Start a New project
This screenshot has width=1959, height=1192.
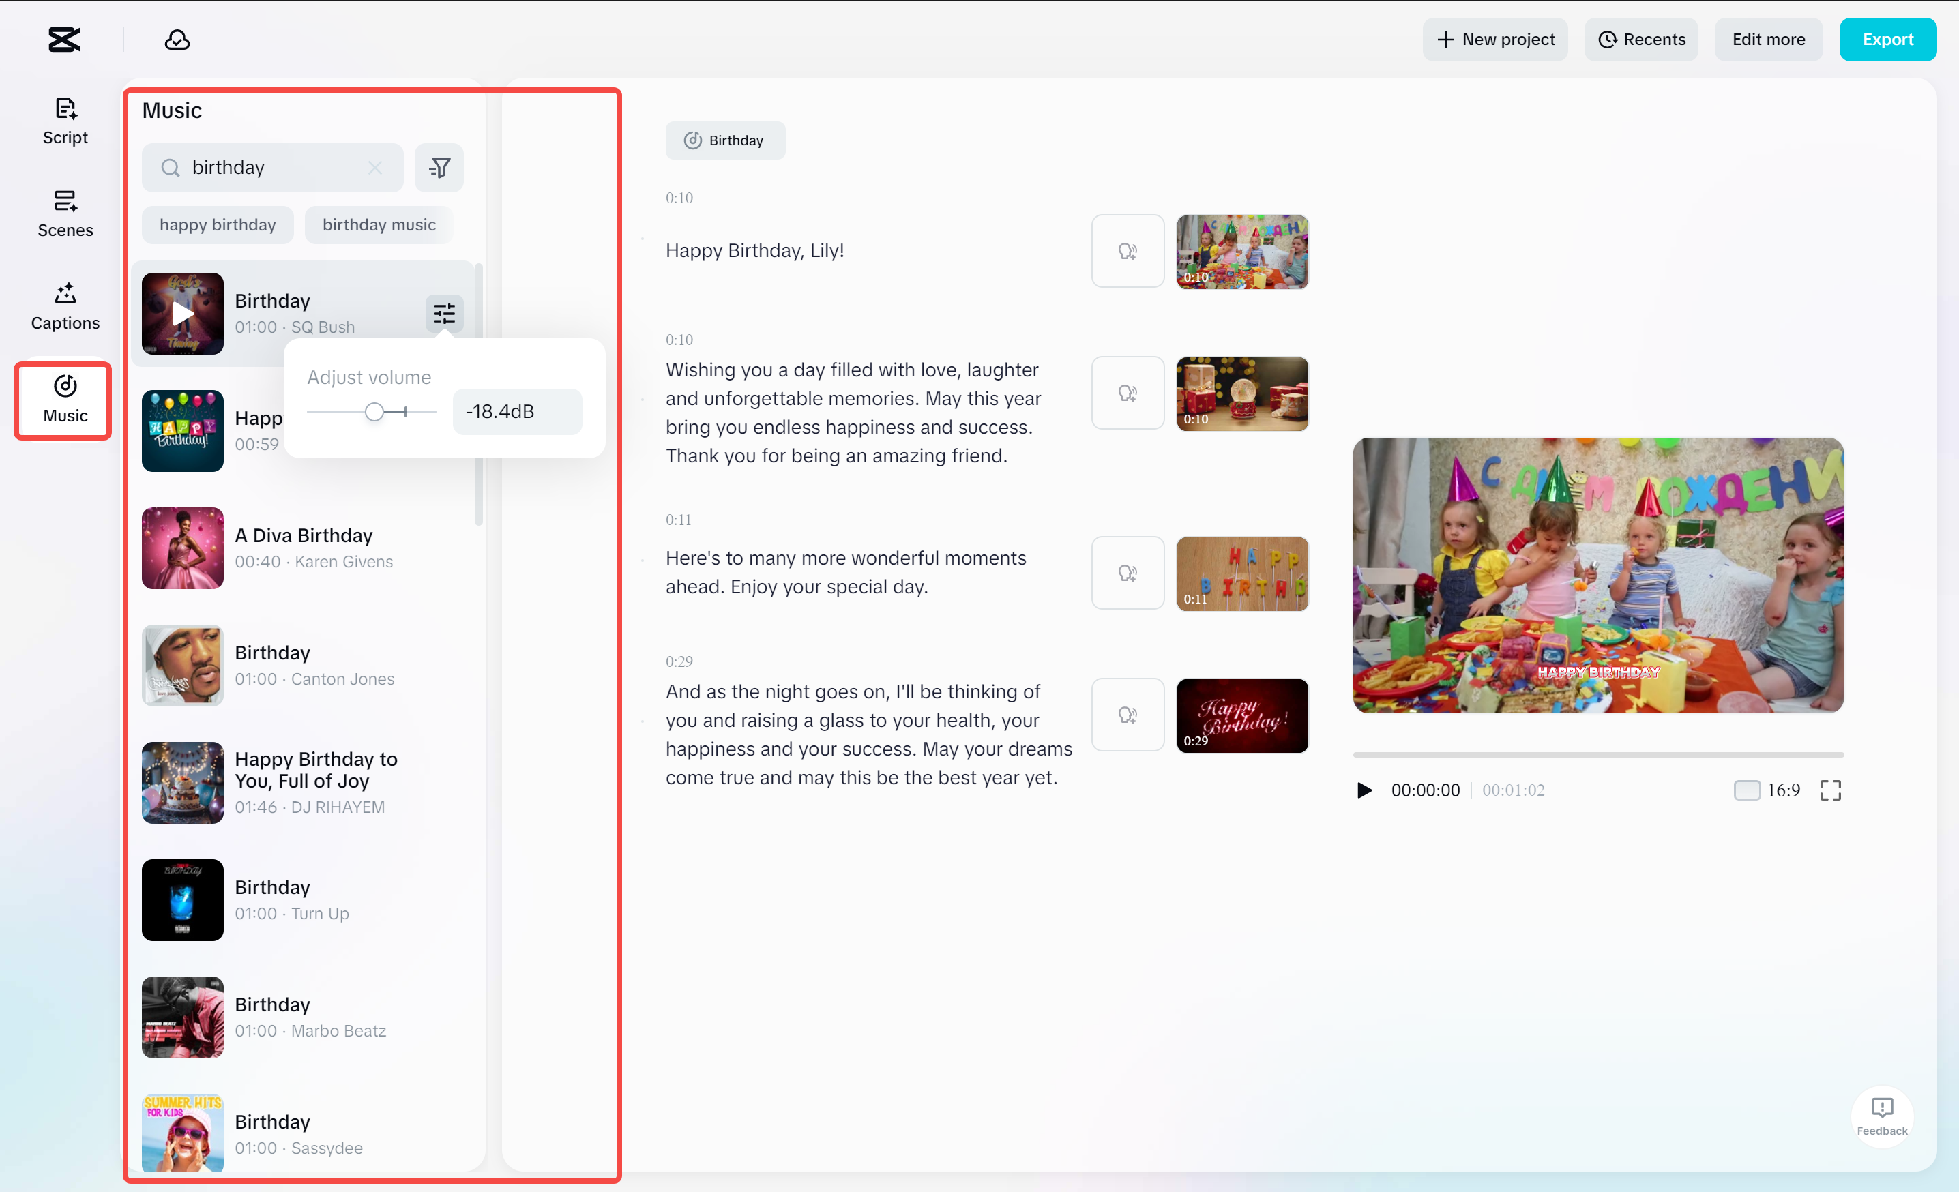[1494, 39]
